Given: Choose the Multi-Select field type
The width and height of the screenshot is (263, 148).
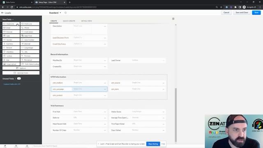Looking at the screenshot, I should coord(30,32).
